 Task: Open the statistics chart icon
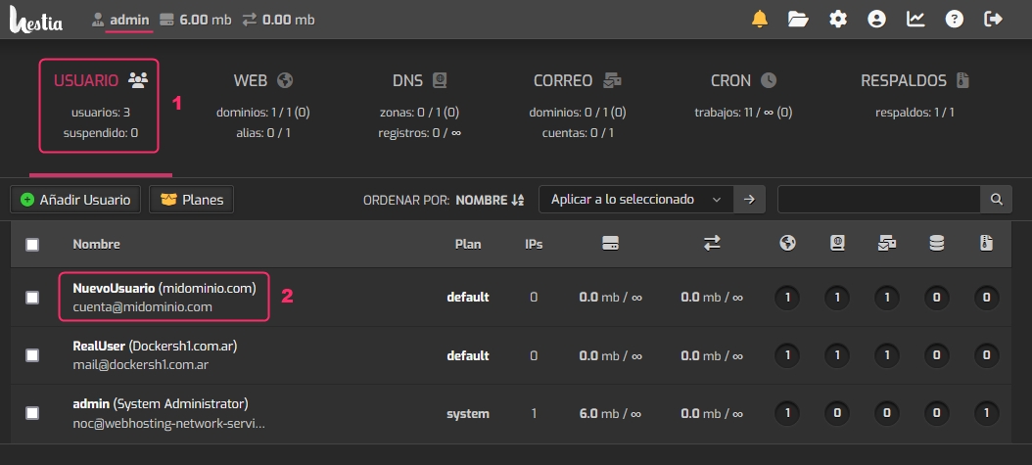coord(915,19)
